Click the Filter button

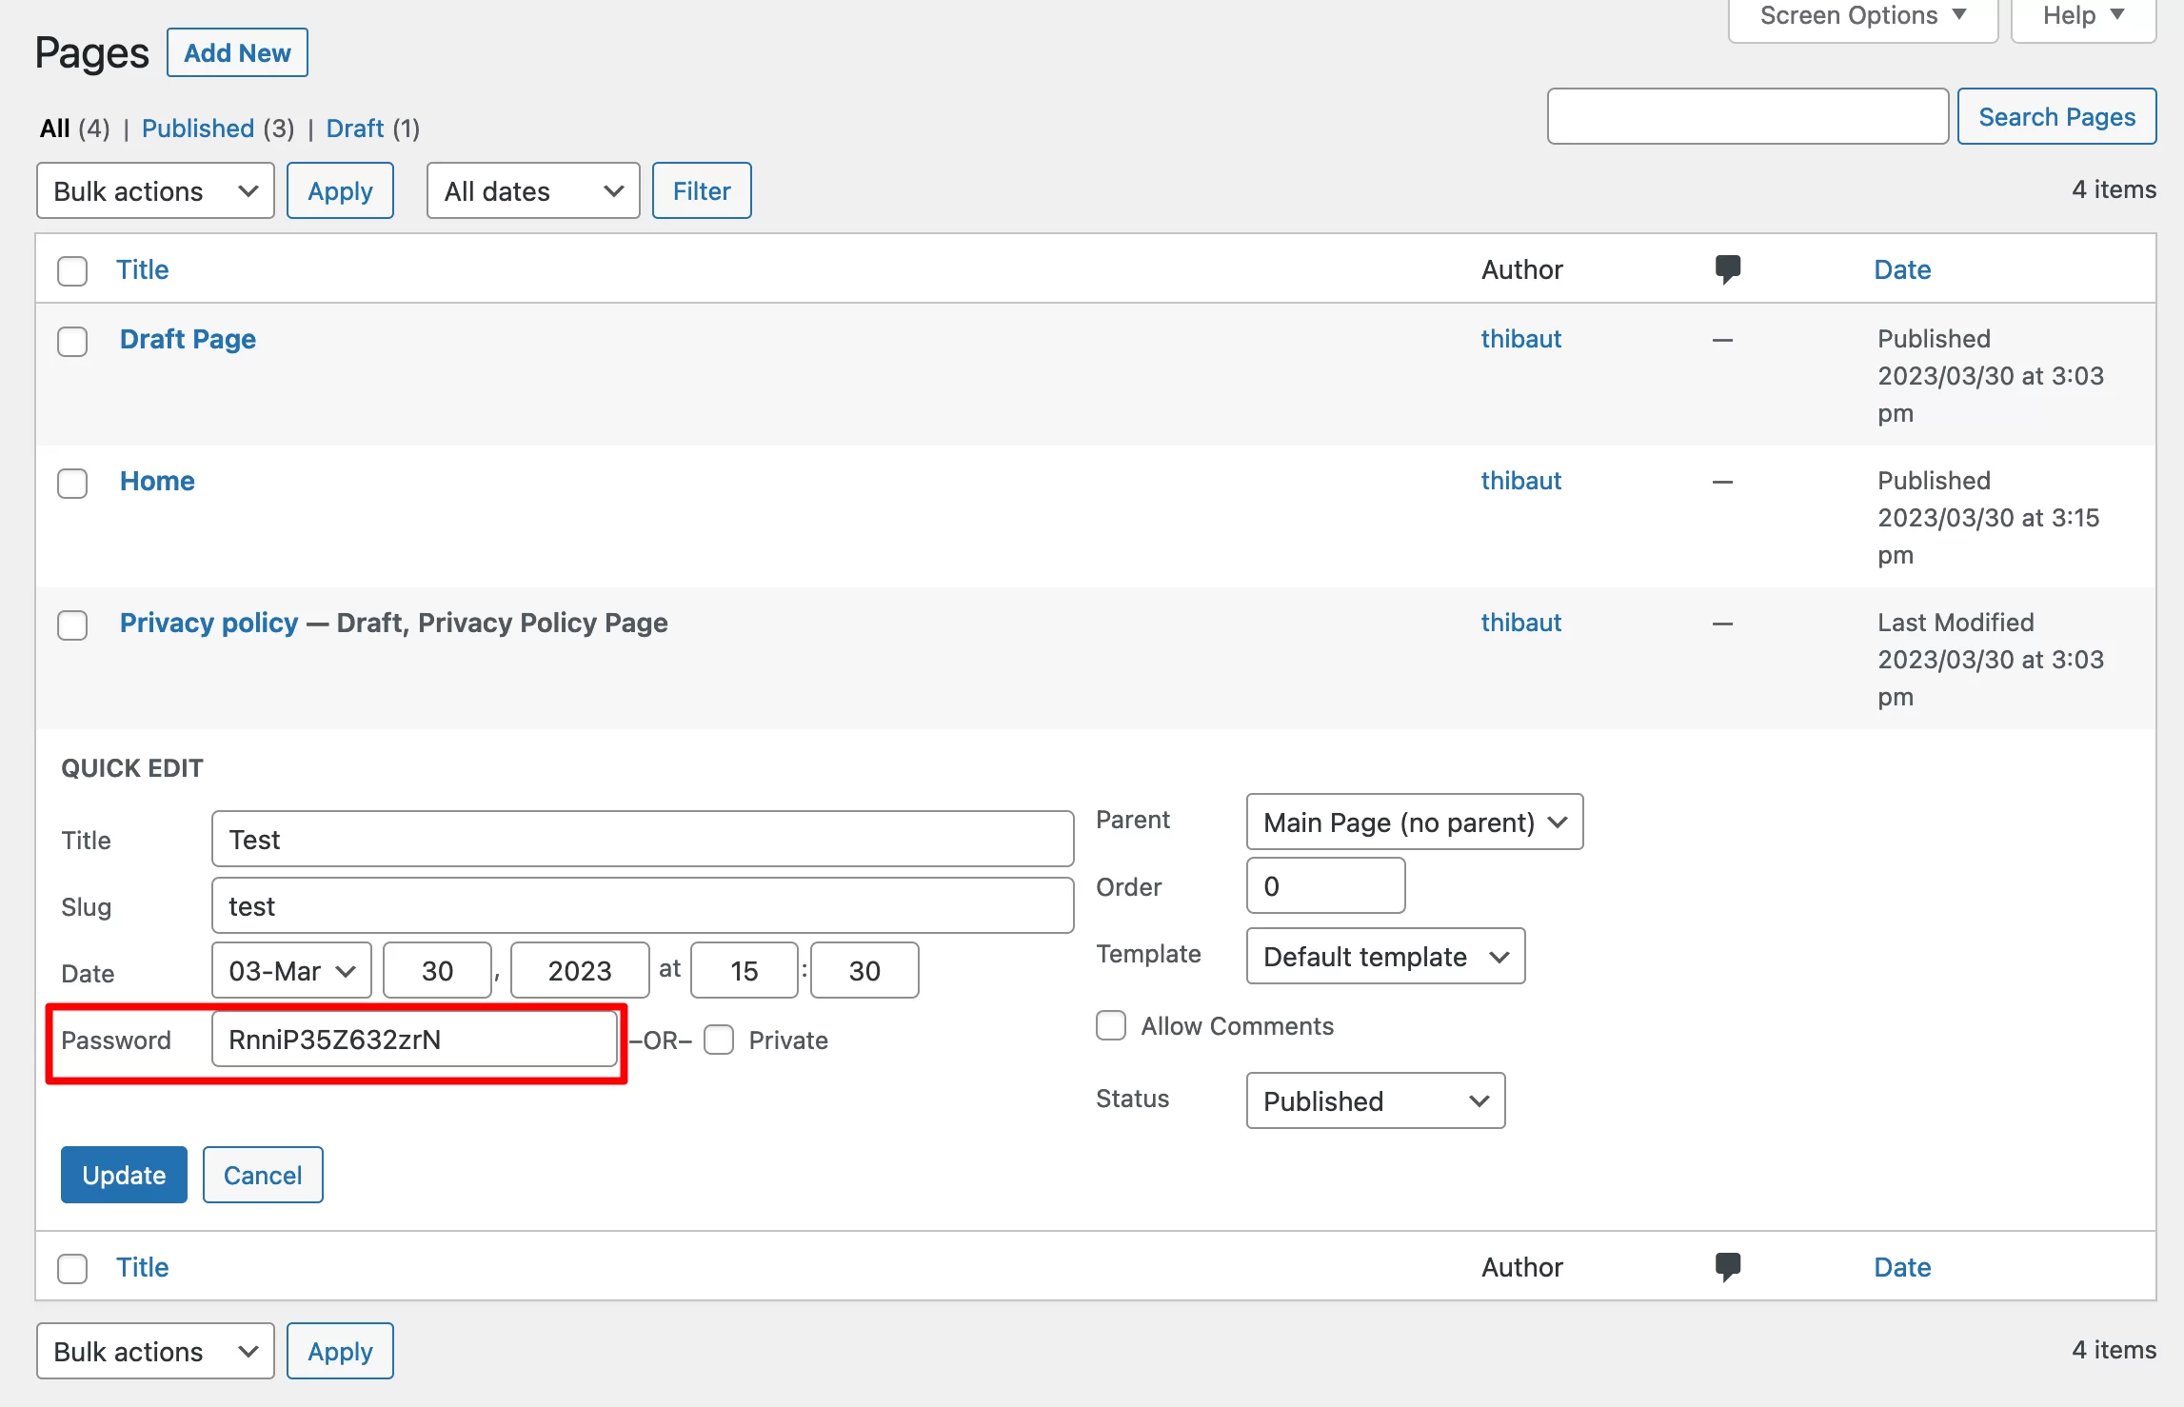(x=702, y=190)
